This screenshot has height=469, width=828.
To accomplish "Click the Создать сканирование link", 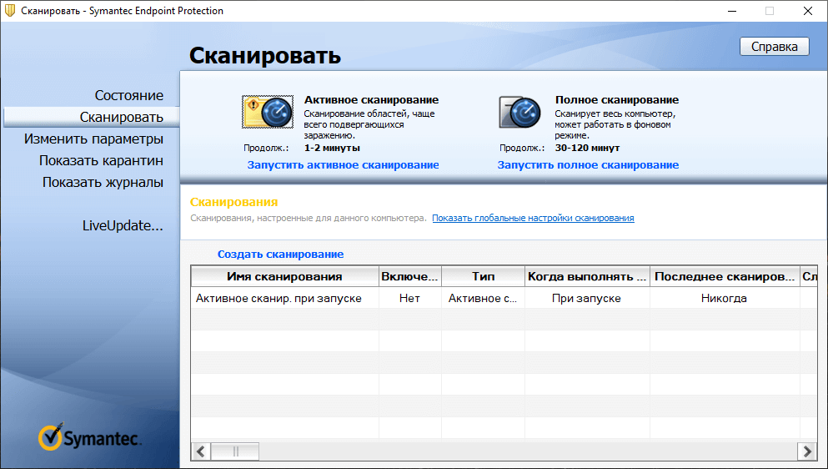I will (x=280, y=255).
